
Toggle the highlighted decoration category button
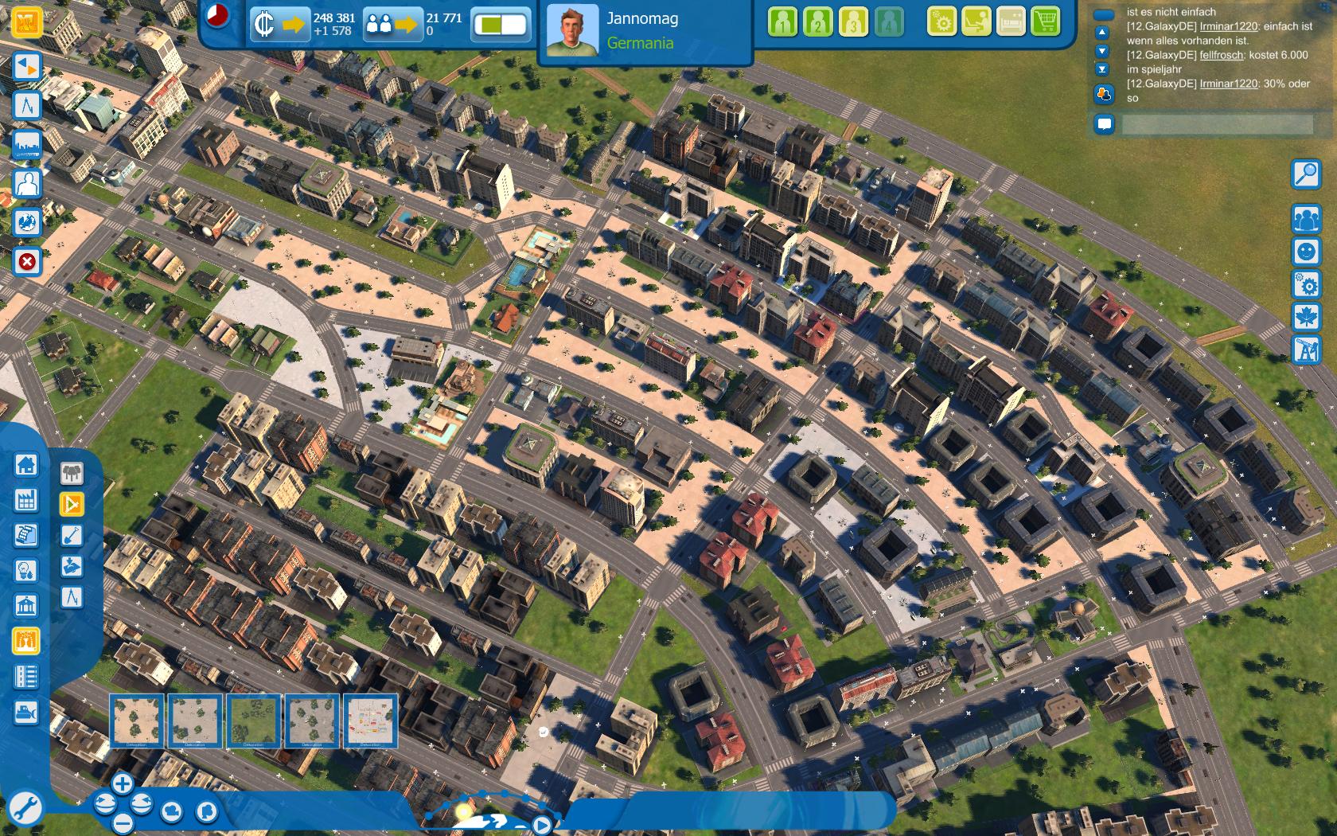(25, 641)
